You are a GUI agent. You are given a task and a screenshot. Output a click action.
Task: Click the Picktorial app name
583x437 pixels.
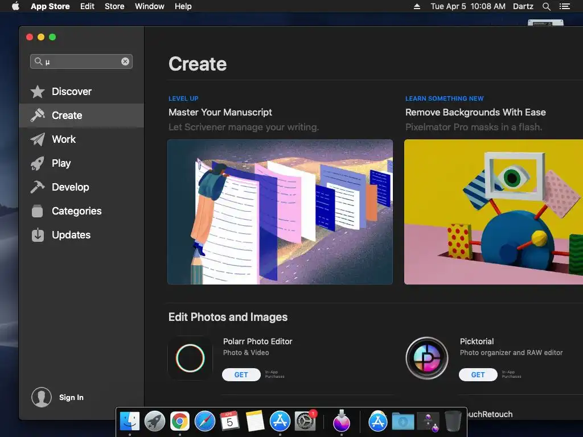[x=477, y=341]
